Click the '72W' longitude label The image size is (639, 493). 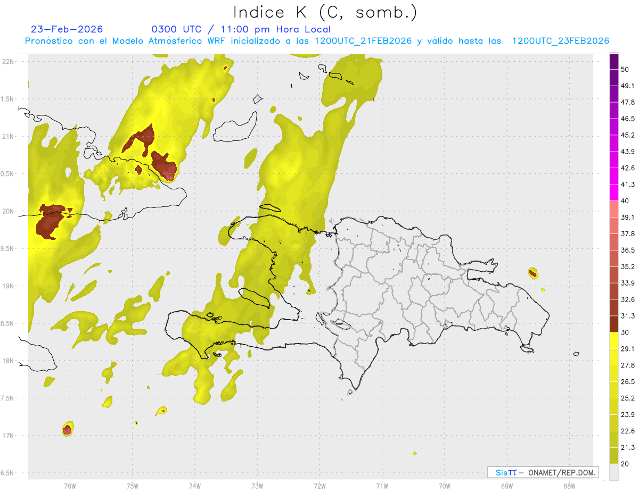[x=319, y=486]
